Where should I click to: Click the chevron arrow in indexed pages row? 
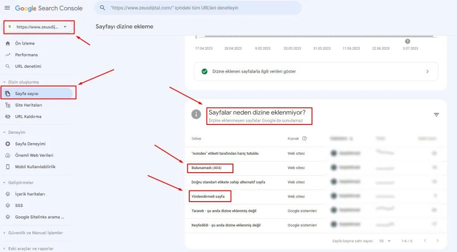[428, 71]
